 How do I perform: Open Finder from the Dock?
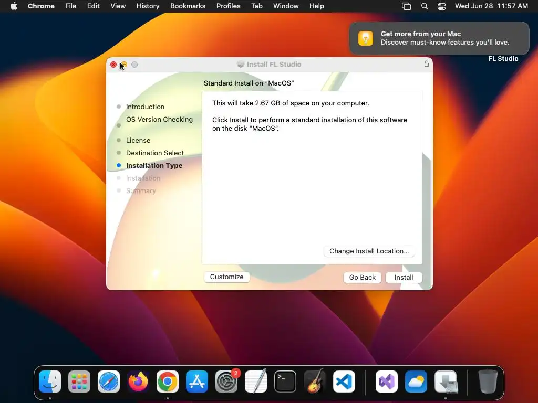pos(50,381)
